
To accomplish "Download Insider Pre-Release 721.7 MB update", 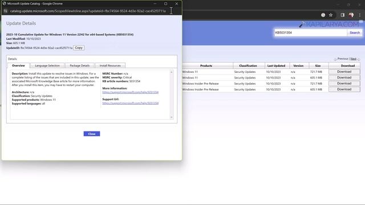I will pyautogui.click(x=344, y=83).
